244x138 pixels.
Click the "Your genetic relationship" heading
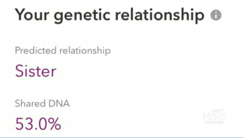click(109, 16)
